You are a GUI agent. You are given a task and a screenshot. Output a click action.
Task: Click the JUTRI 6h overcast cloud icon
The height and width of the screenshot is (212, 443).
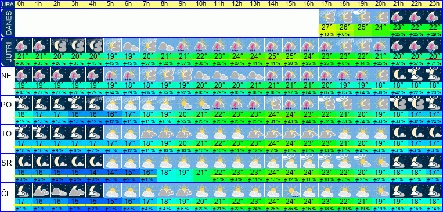(x=130, y=45)
